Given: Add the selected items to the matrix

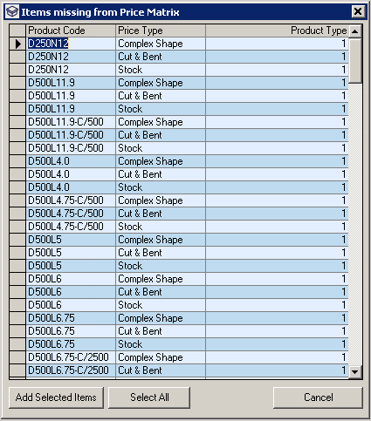Looking at the screenshot, I should coord(56,397).
